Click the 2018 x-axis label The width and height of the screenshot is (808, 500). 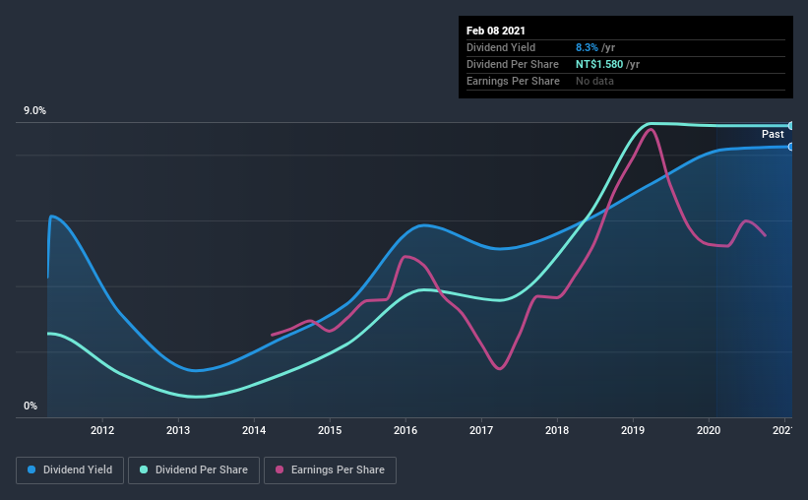tap(556, 430)
